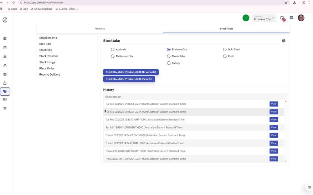Select the Gold Coast location radio button
This screenshot has width=313, height=195.
225,50
